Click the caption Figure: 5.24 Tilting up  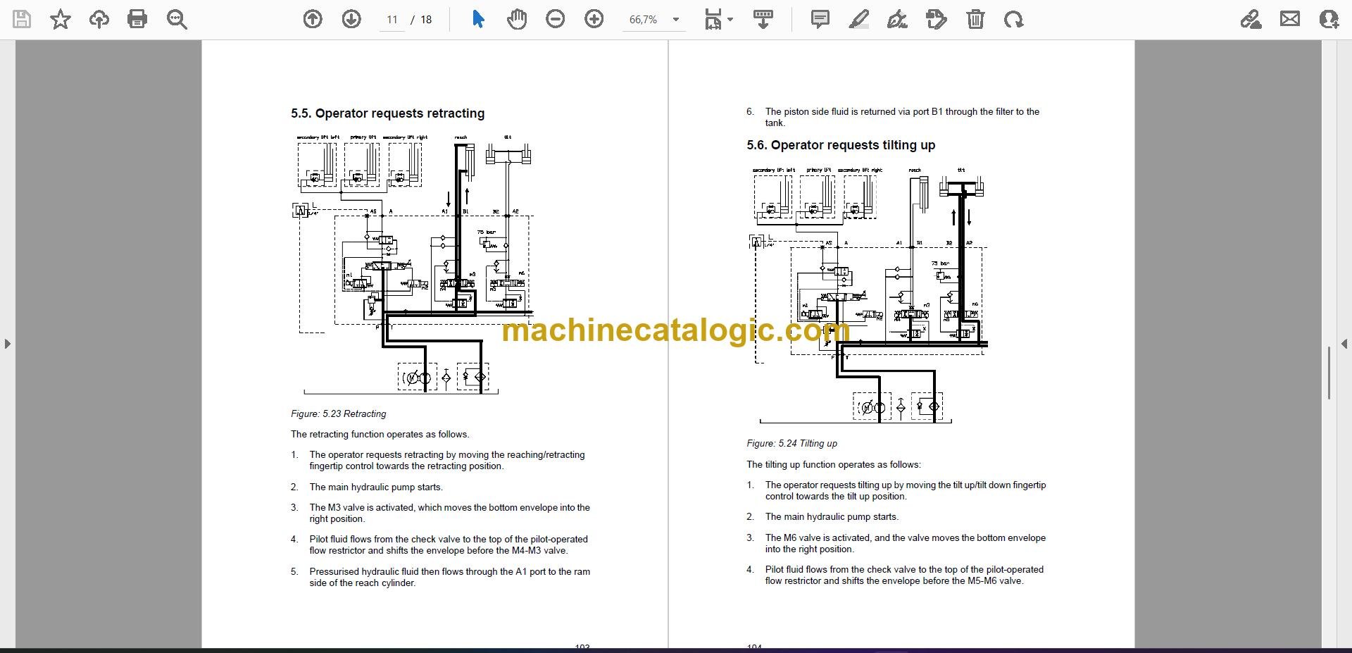pyautogui.click(x=792, y=443)
